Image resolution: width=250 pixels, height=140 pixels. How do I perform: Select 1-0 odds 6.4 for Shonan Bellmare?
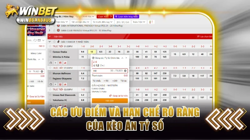coord(83,73)
